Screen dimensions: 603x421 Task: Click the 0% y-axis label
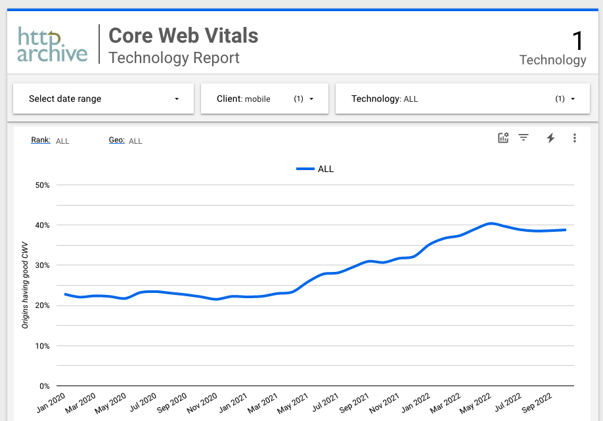(x=45, y=386)
